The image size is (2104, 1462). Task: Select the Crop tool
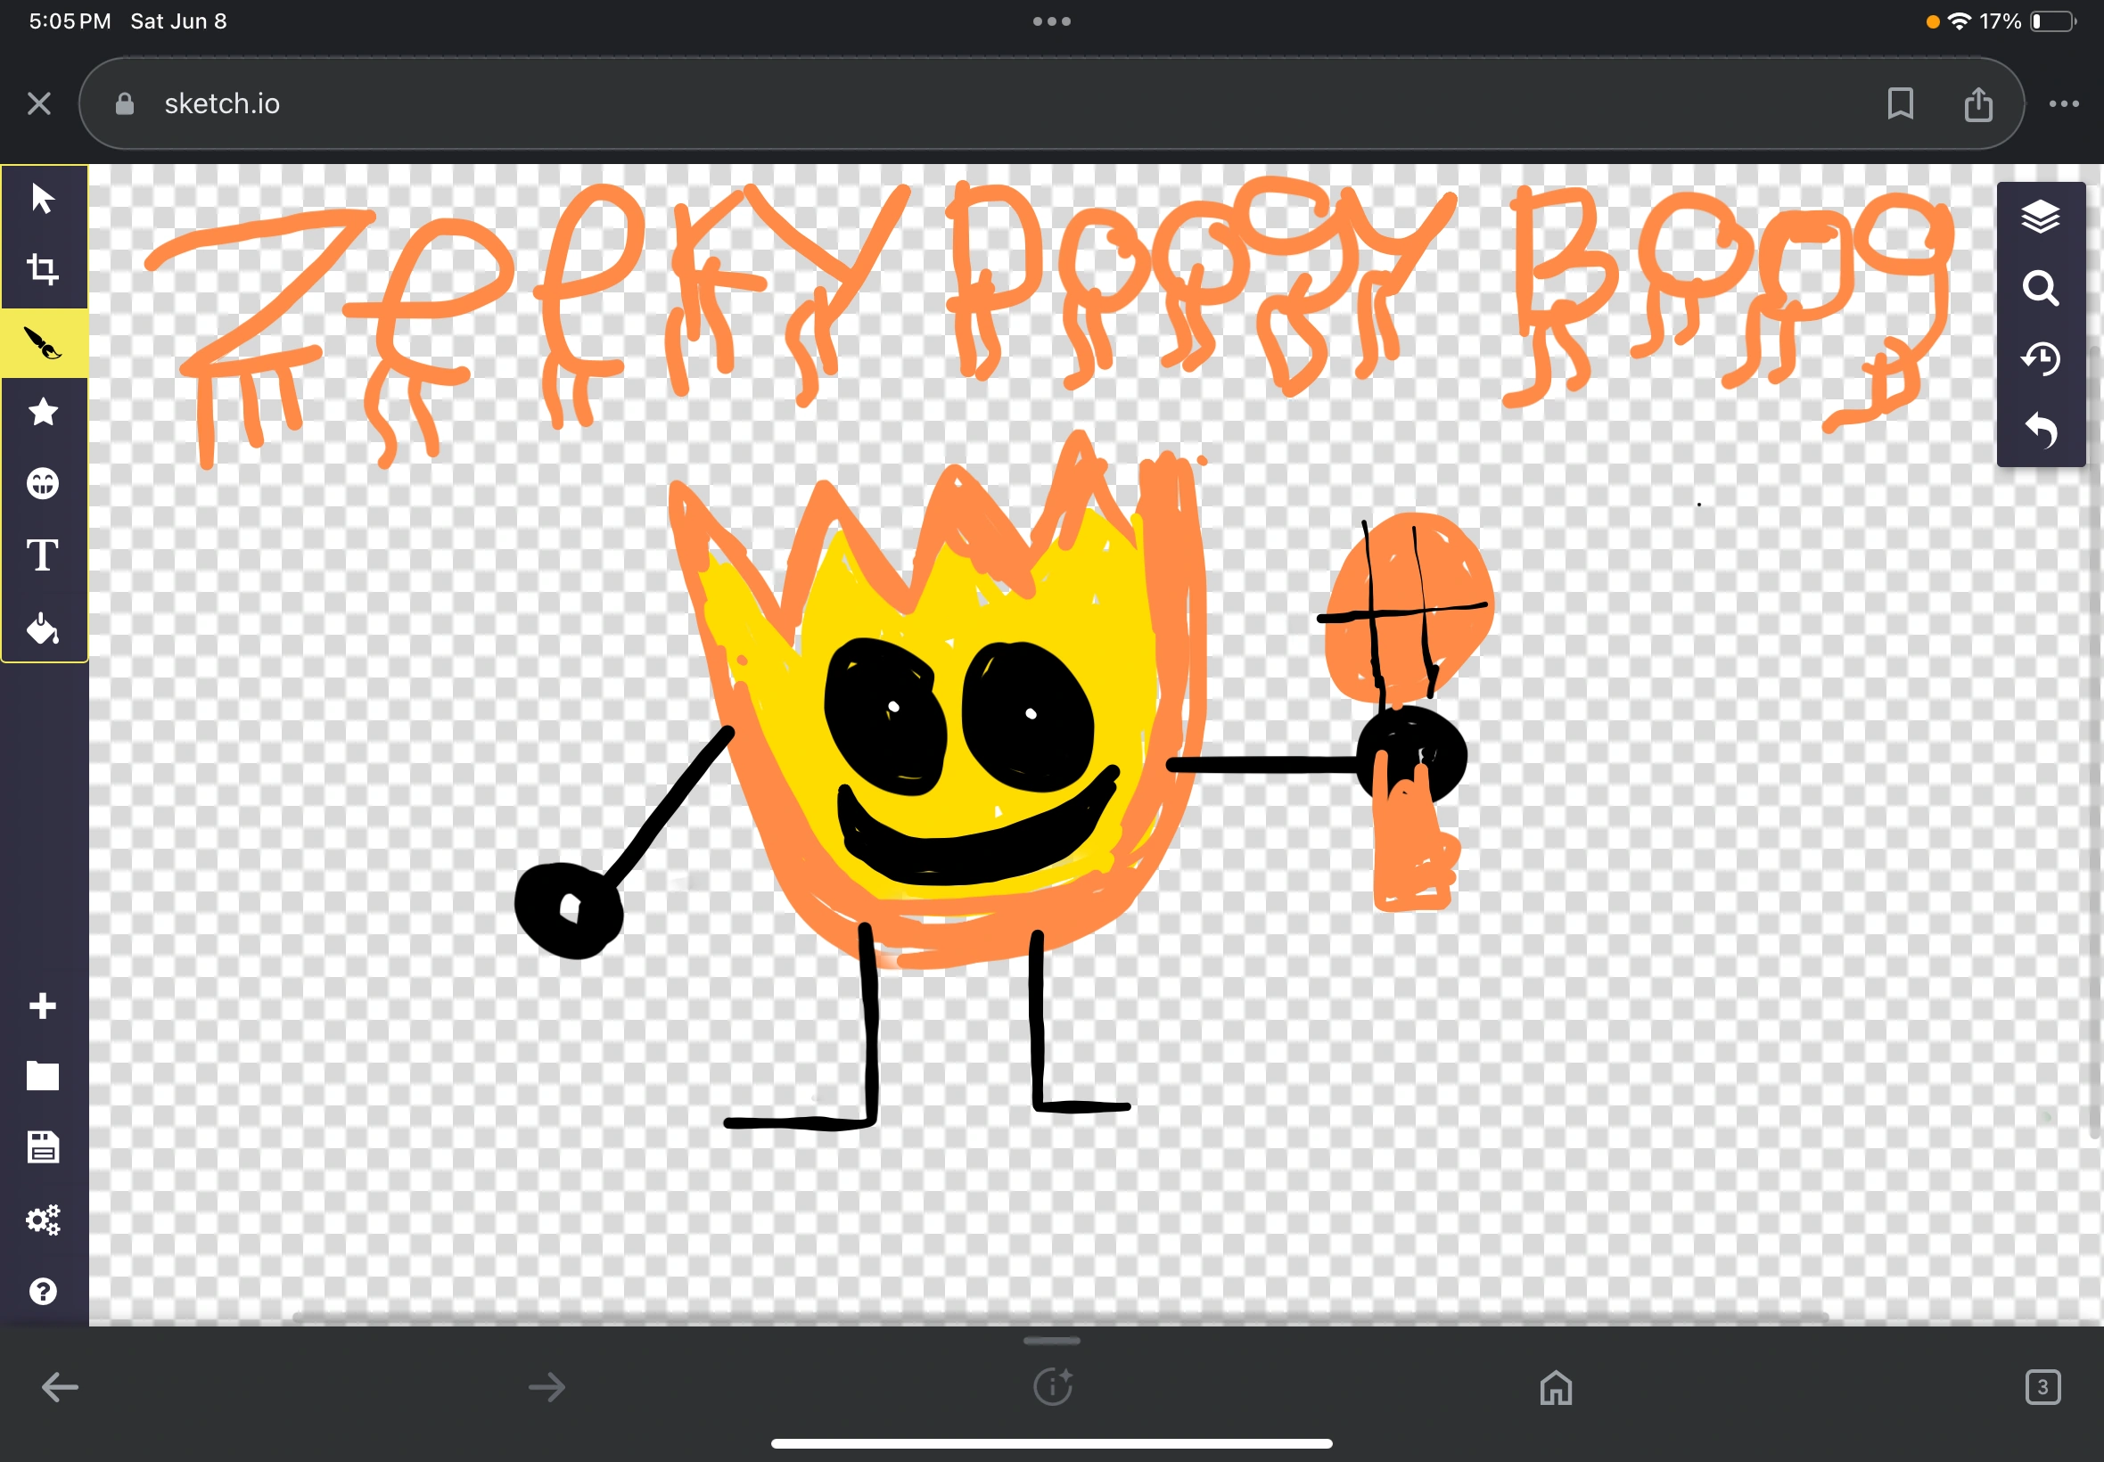42,269
